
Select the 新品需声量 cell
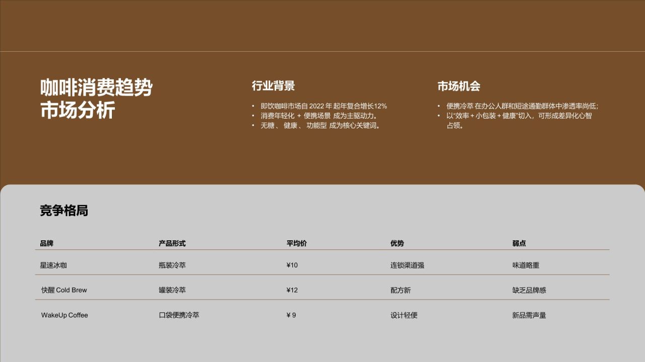pyautogui.click(x=529, y=315)
